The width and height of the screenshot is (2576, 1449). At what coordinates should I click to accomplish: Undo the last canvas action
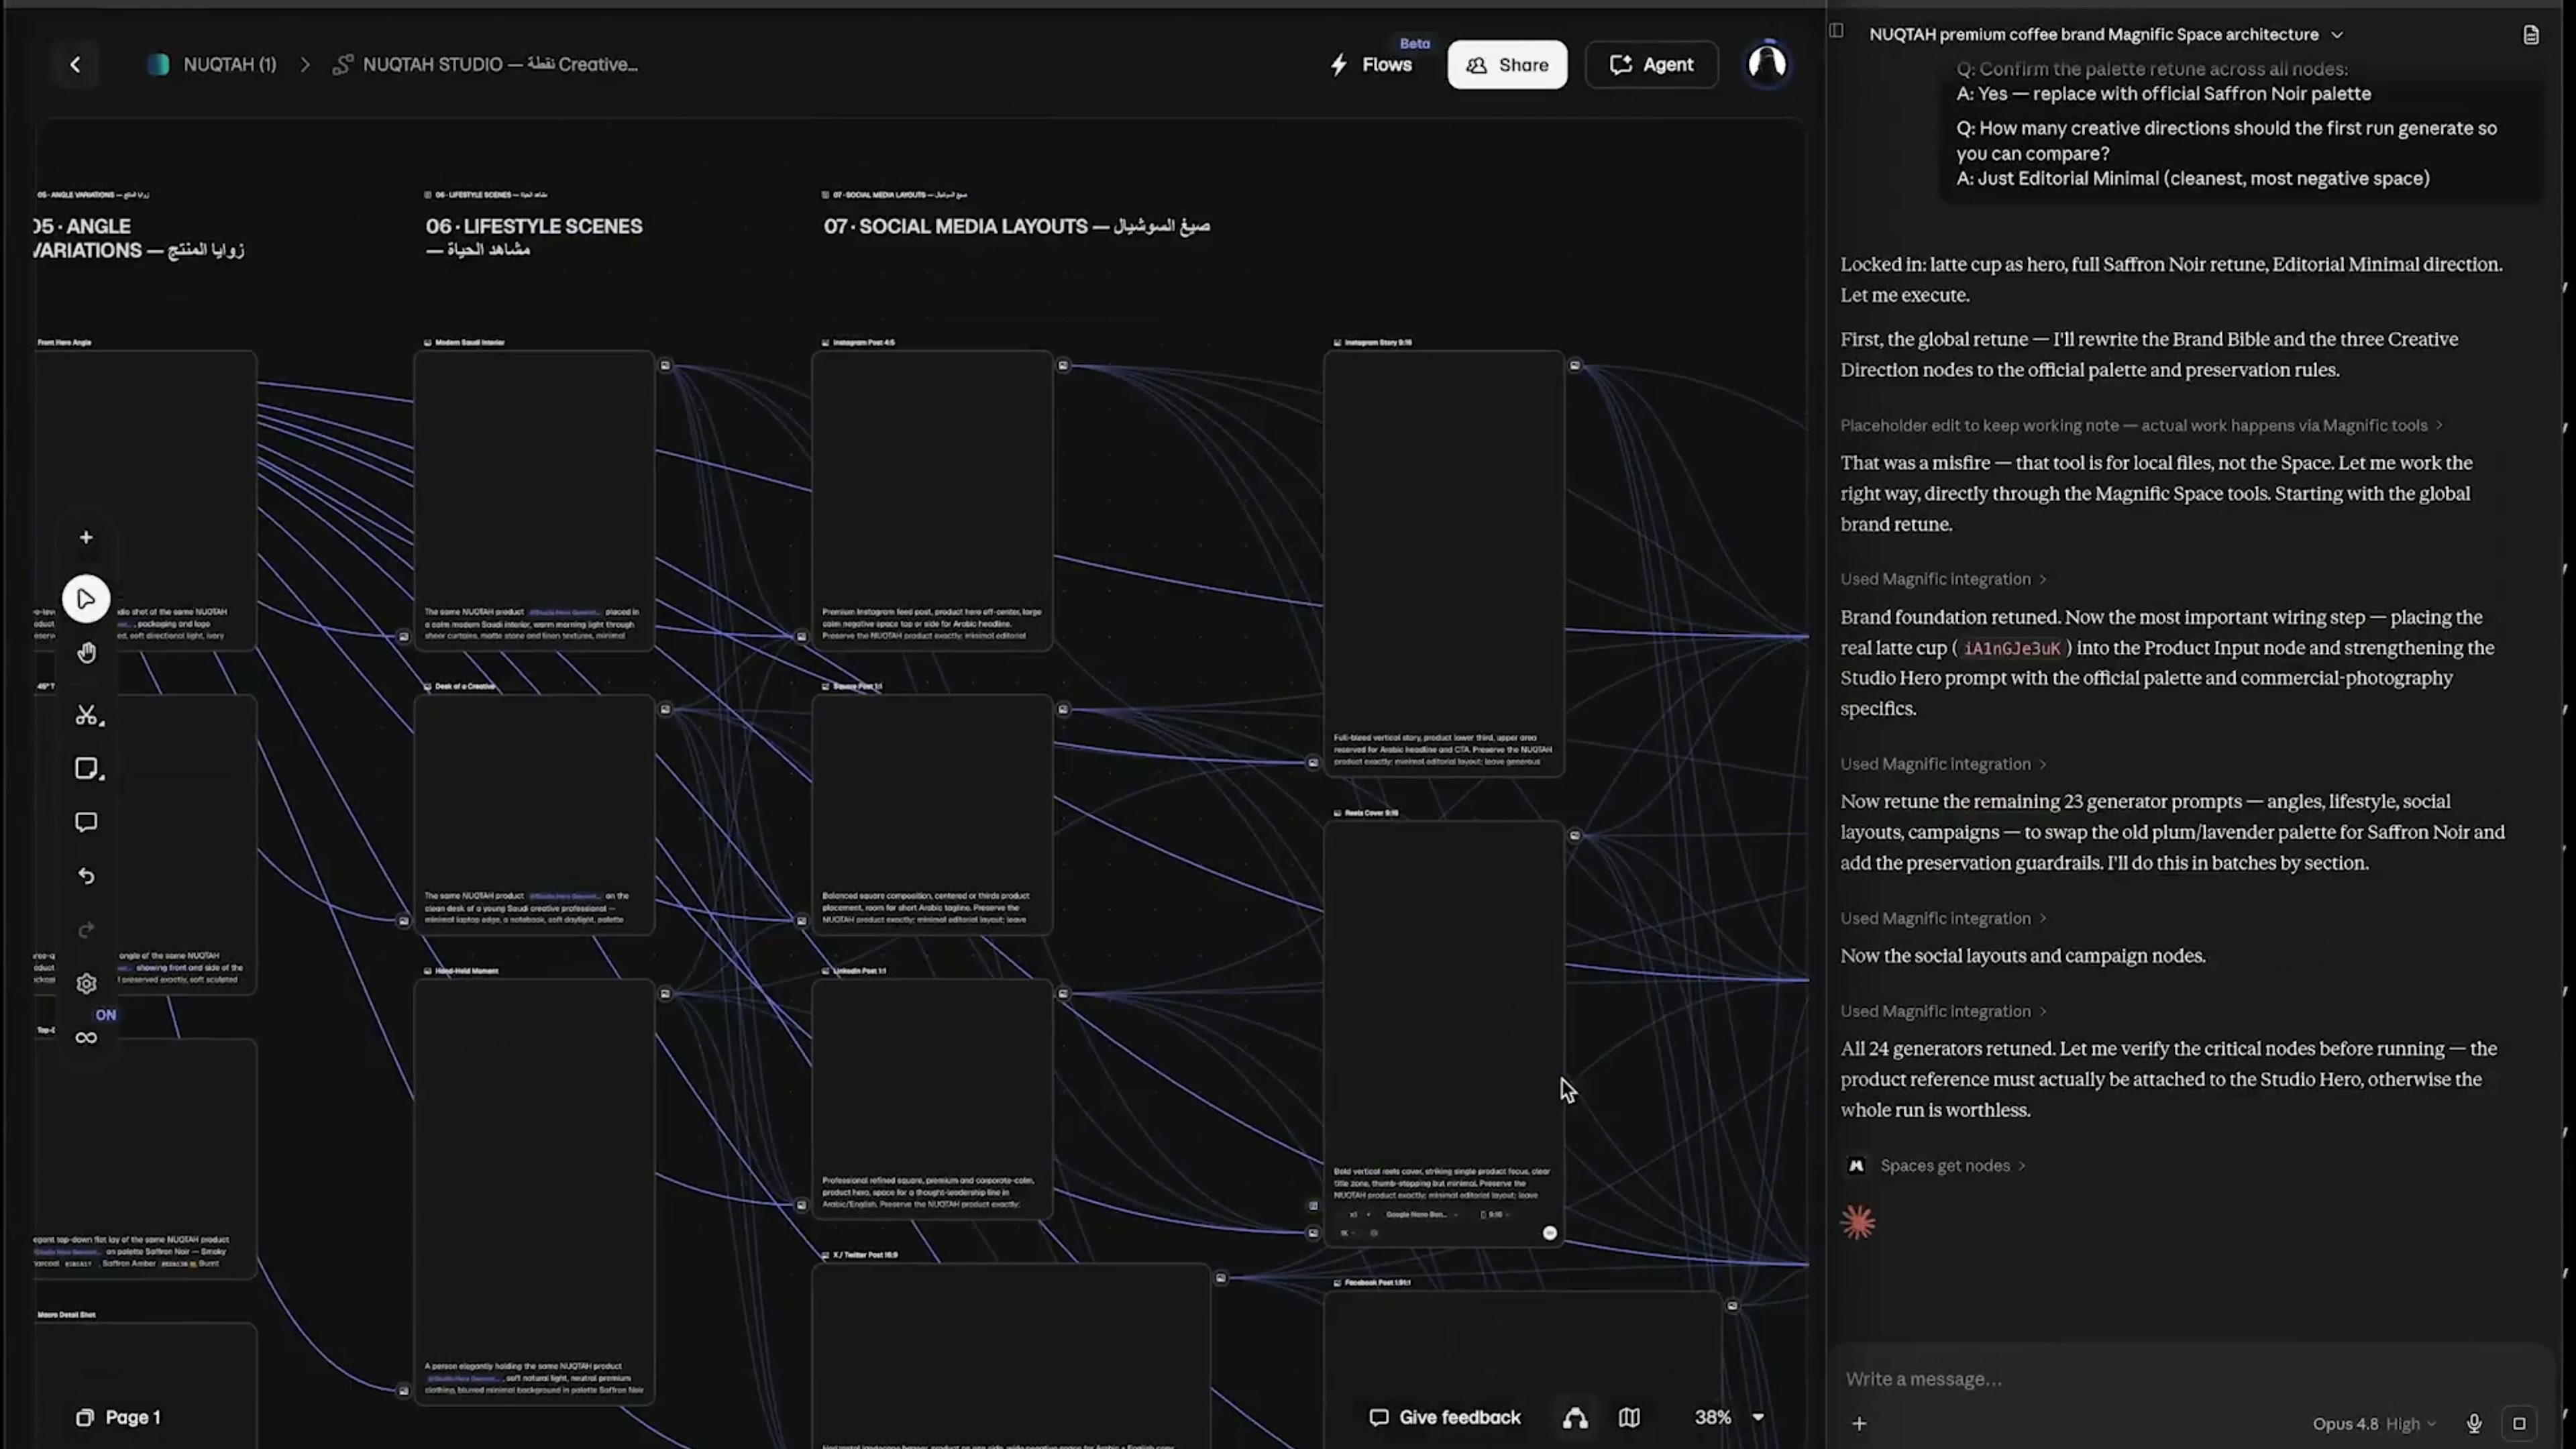coord(86,876)
